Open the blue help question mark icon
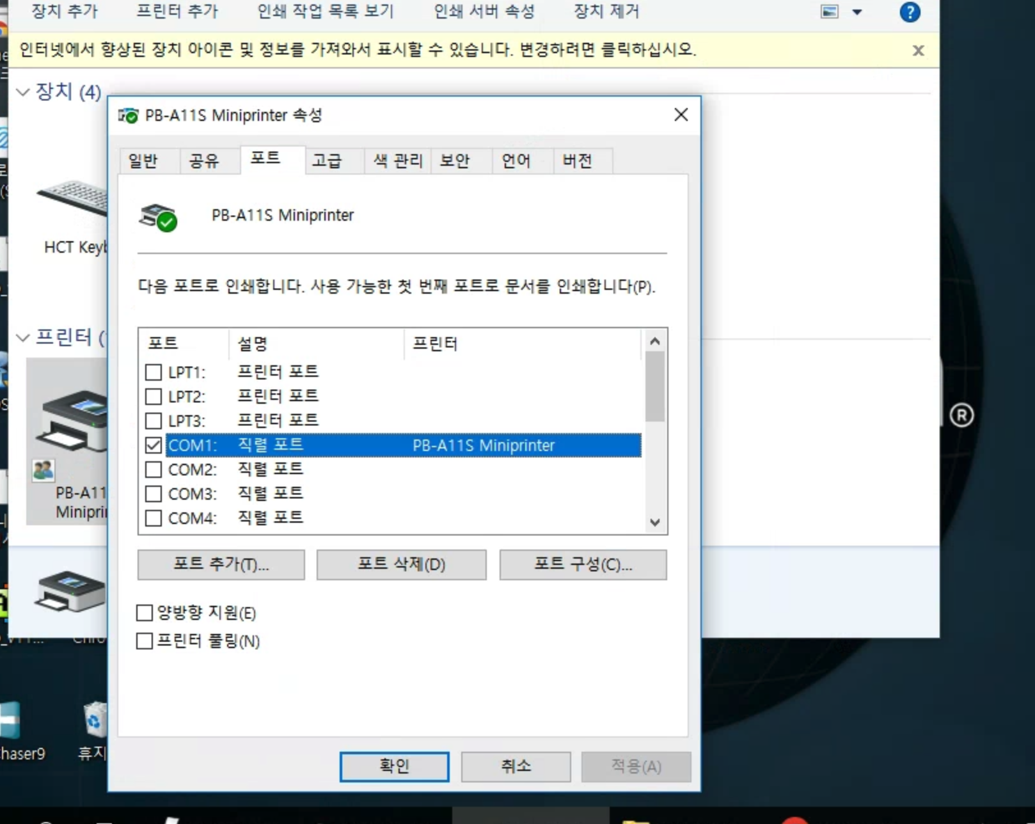This screenshot has width=1035, height=824. click(x=909, y=12)
